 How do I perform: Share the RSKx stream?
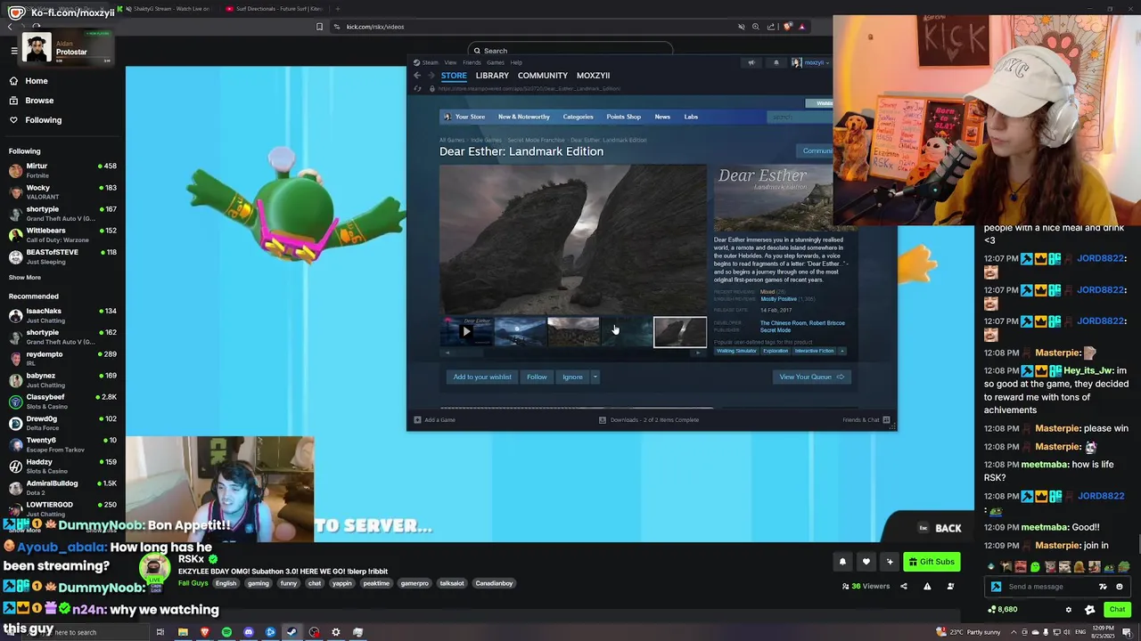pos(904,586)
